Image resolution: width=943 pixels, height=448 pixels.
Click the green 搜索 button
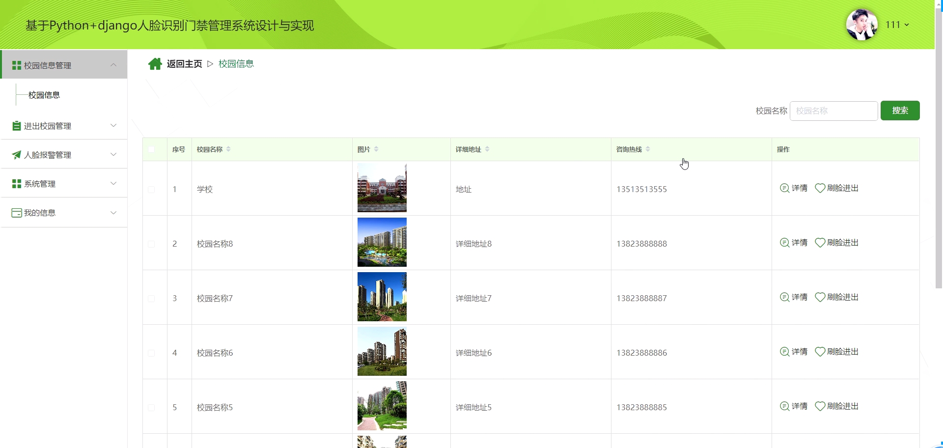(900, 111)
